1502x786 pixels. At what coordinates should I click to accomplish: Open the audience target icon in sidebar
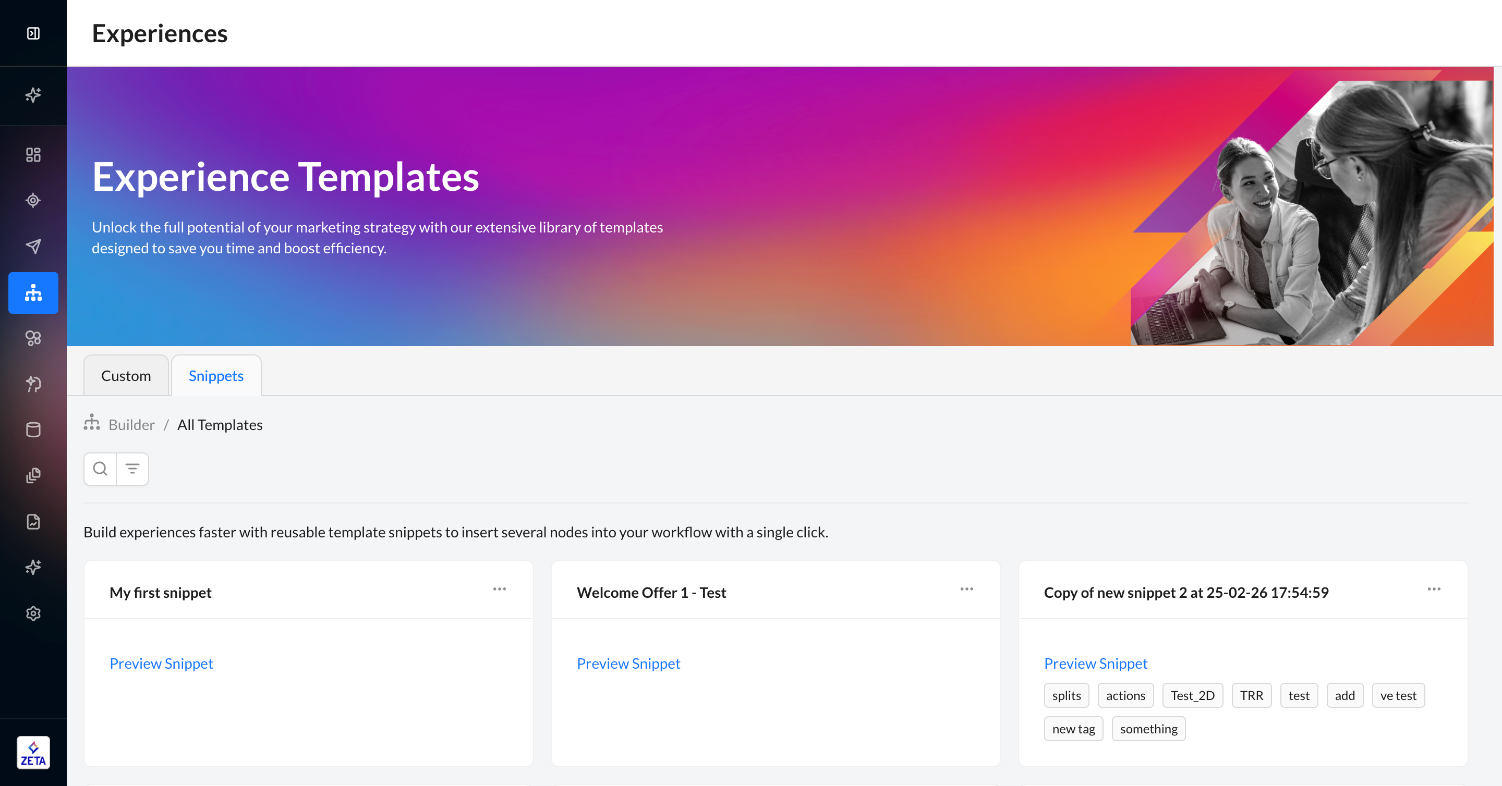pos(33,201)
